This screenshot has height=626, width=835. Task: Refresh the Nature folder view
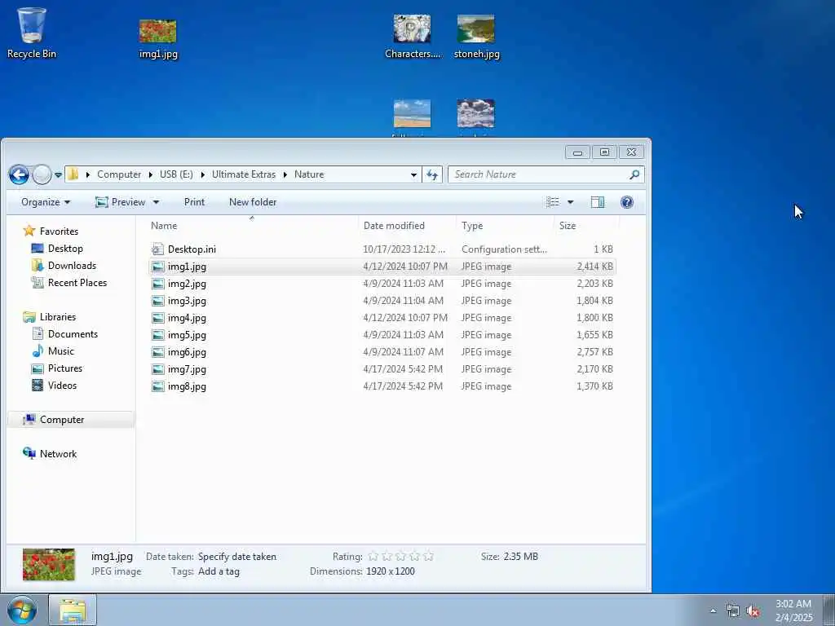pos(432,174)
